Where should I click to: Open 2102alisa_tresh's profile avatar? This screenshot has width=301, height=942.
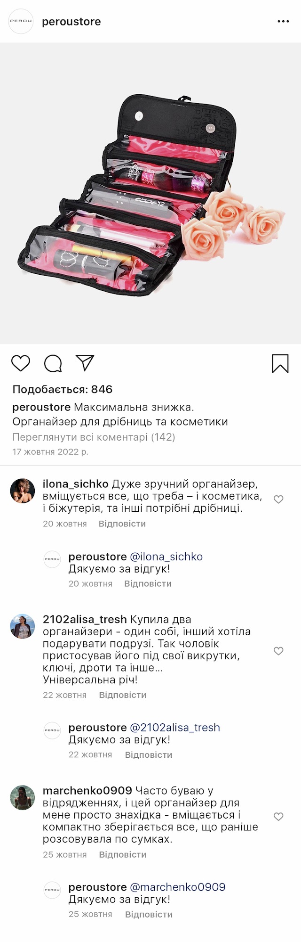tap(23, 626)
